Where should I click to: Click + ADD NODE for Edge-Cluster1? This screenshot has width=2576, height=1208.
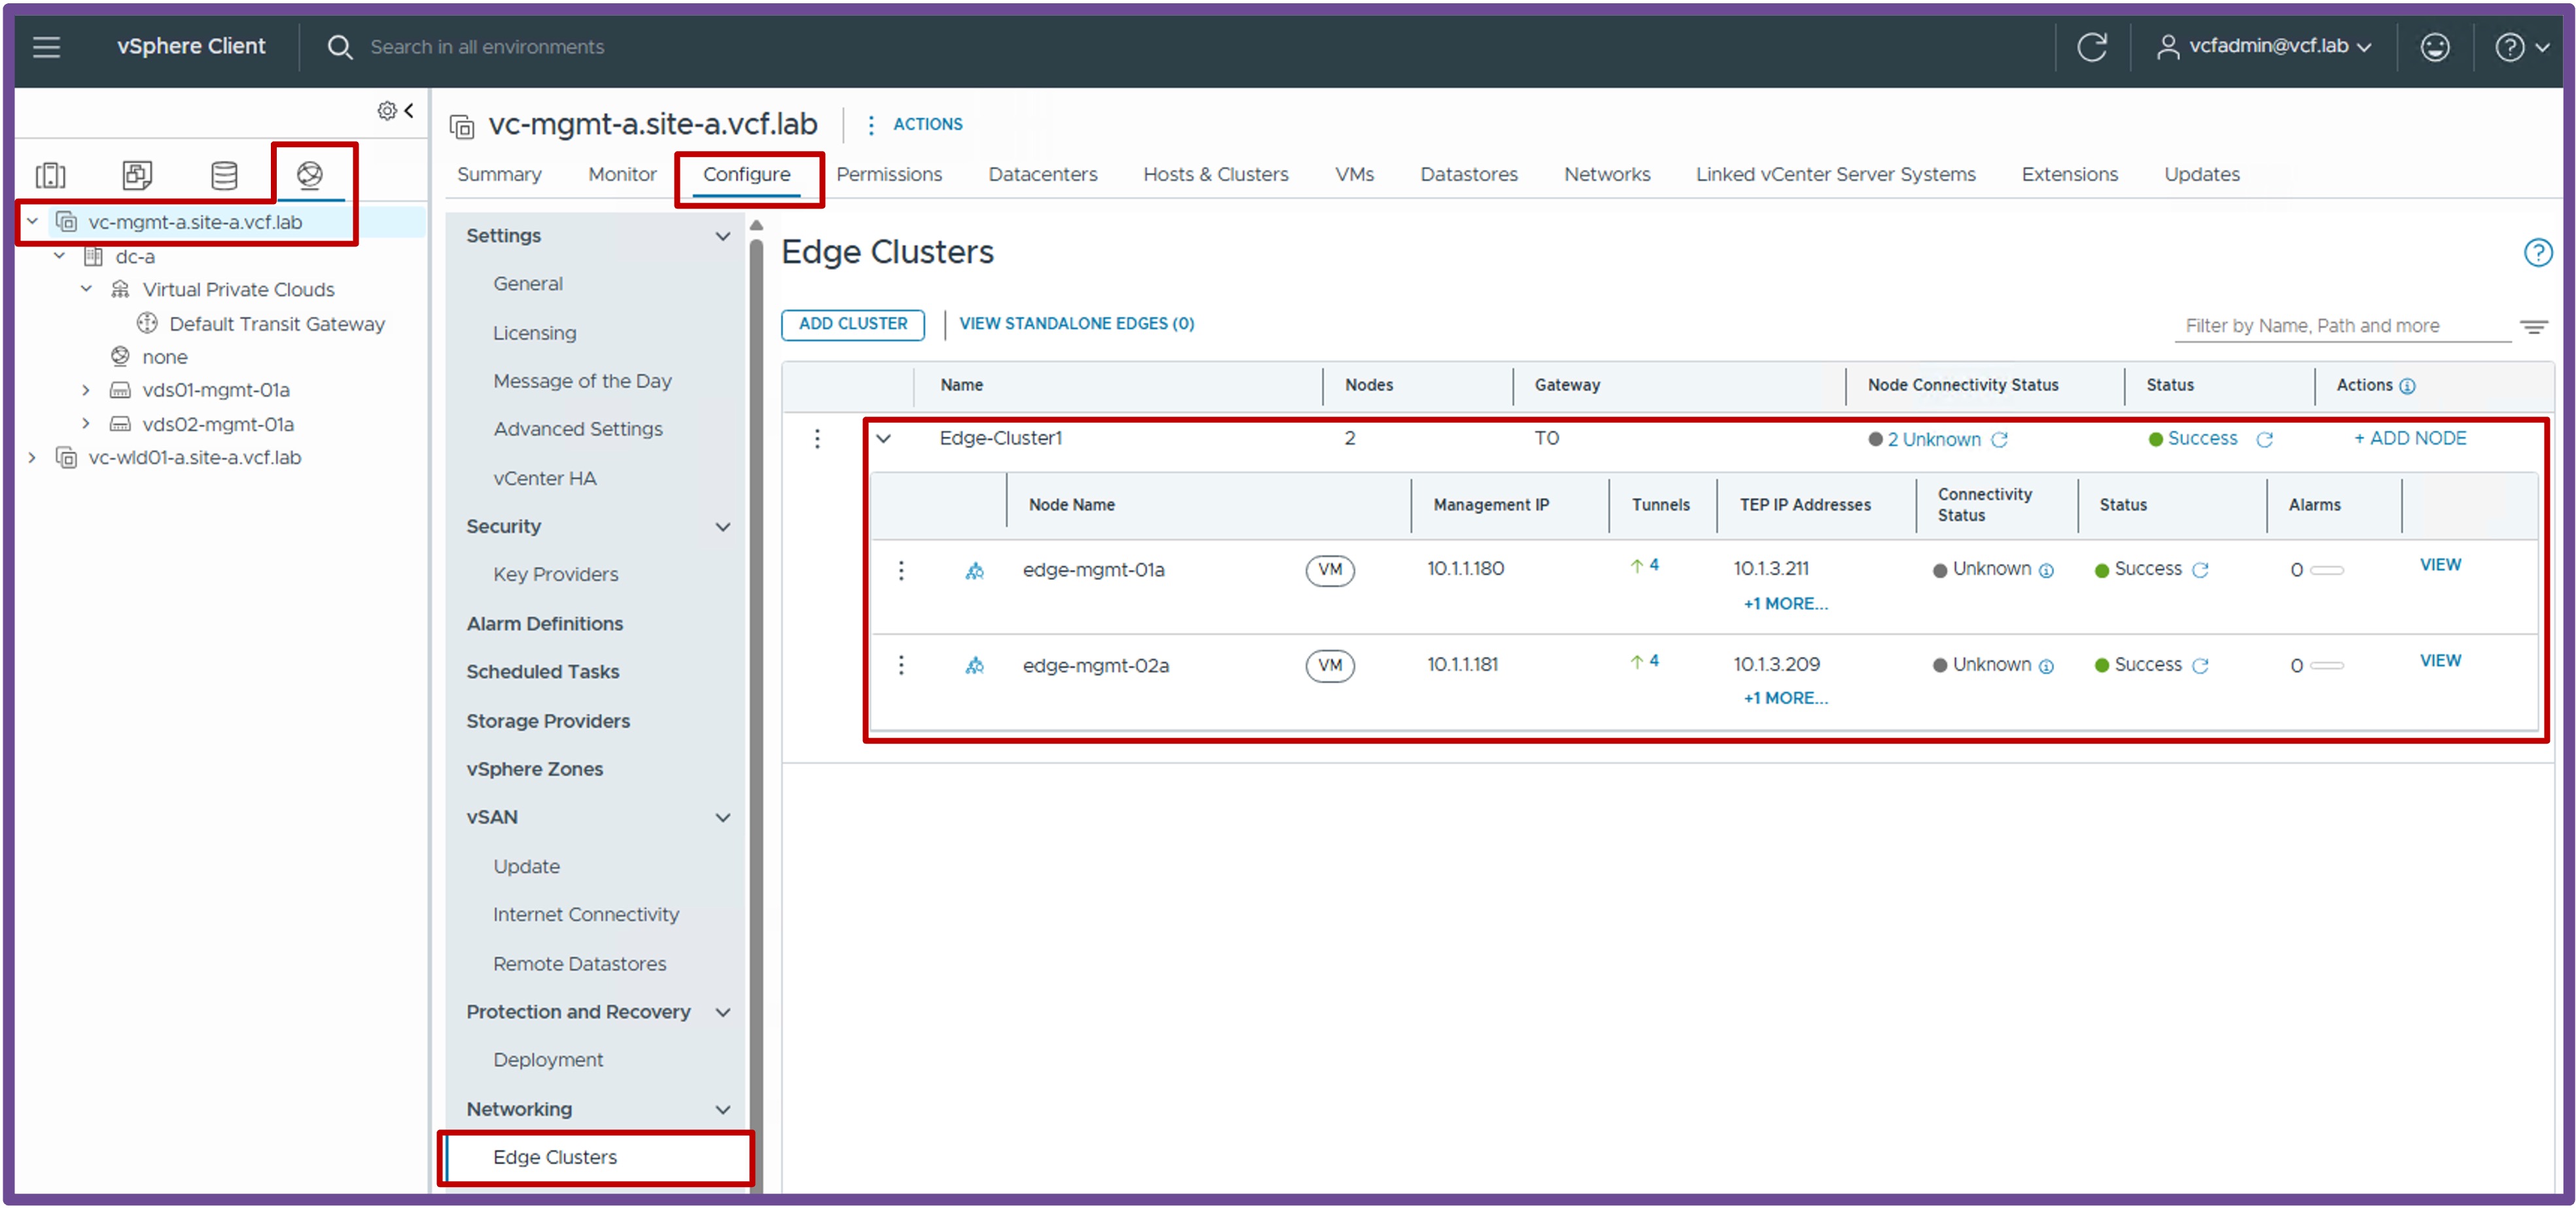click(2410, 439)
